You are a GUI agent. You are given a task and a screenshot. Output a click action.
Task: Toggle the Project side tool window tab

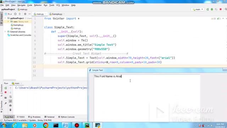click(x=1, y=19)
